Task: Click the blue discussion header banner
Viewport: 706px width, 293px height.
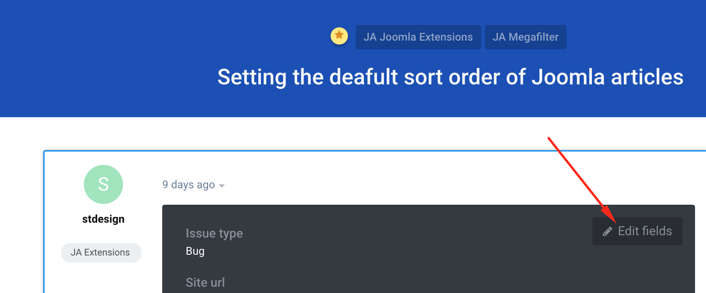Action: (x=118, y=59)
